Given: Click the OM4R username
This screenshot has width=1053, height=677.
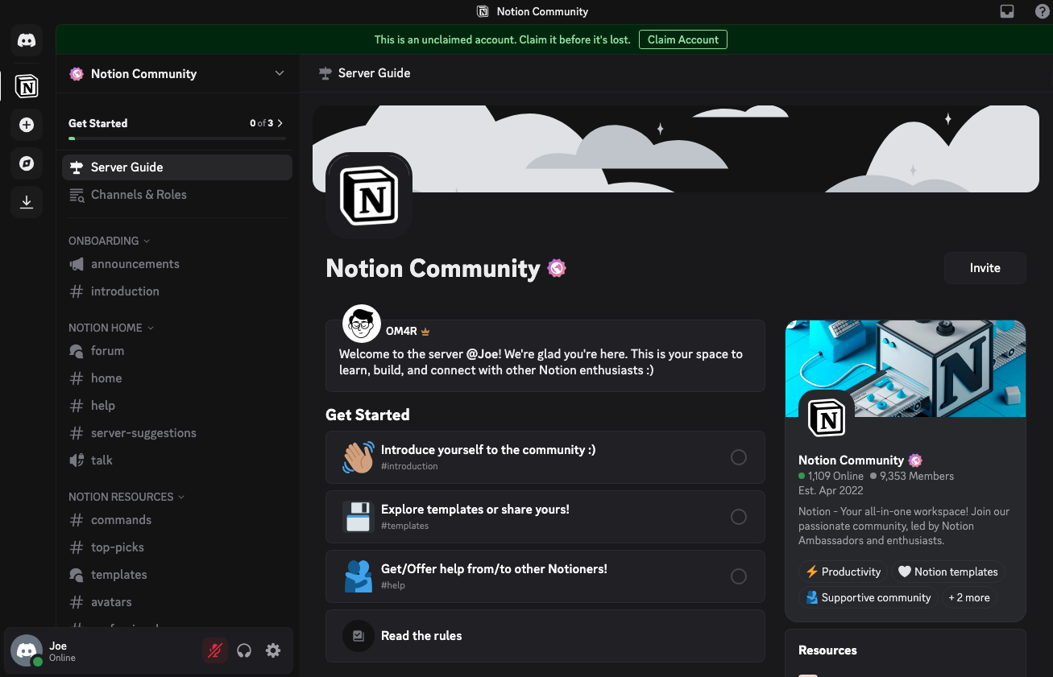Looking at the screenshot, I should coord(400,331).
